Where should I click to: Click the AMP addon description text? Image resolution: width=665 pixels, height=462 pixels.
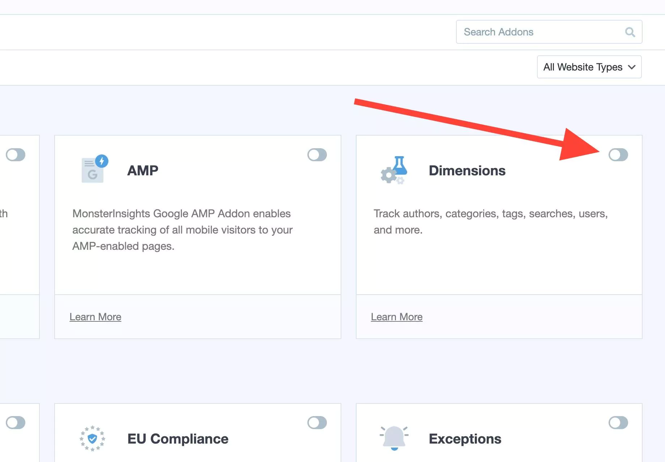(182, 230)
